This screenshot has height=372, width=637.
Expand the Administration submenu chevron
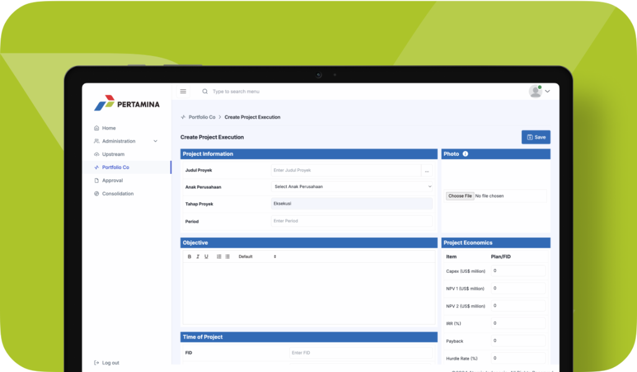point(155,141)
